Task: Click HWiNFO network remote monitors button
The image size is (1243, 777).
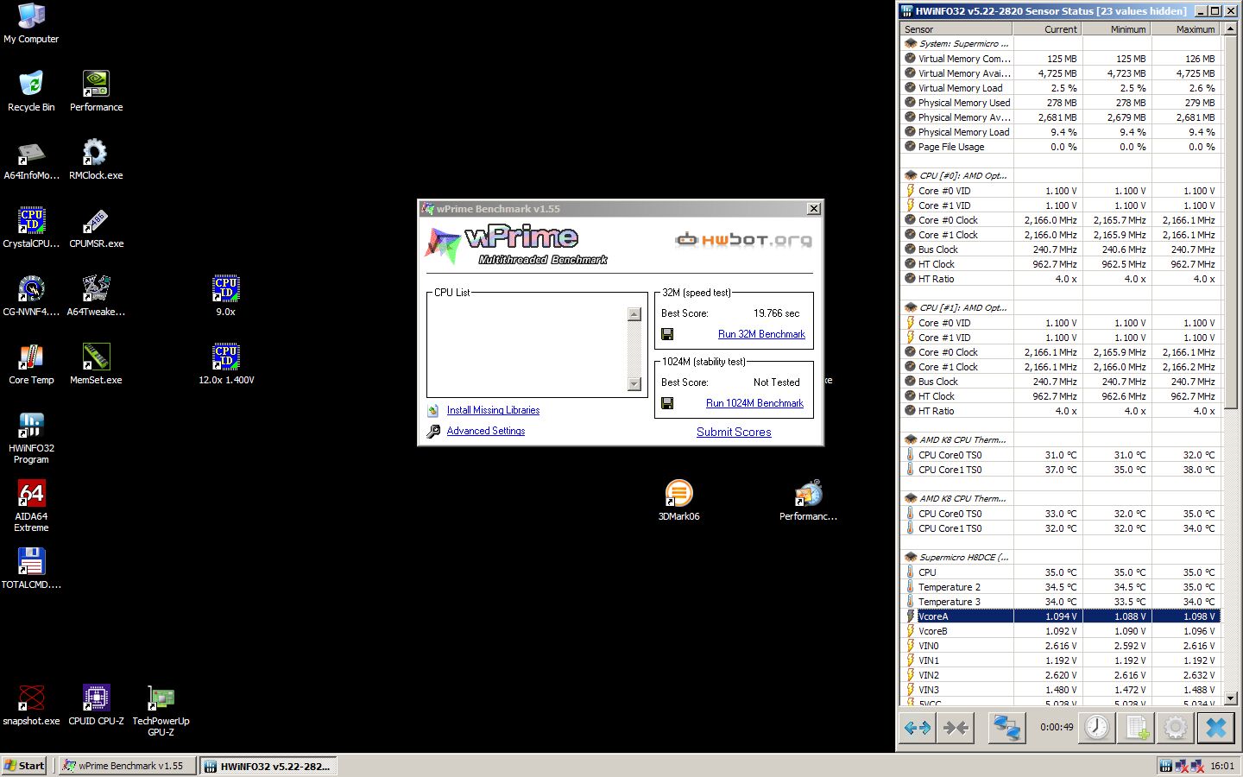Action: pos(1006,728)
